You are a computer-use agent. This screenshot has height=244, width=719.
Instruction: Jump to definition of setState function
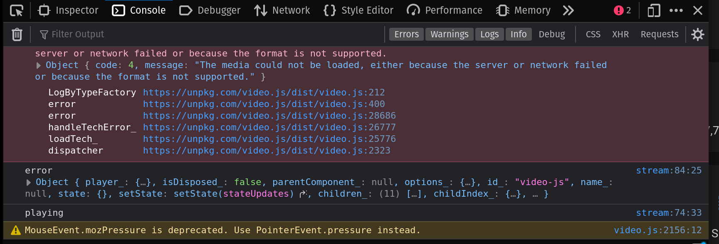304,194
